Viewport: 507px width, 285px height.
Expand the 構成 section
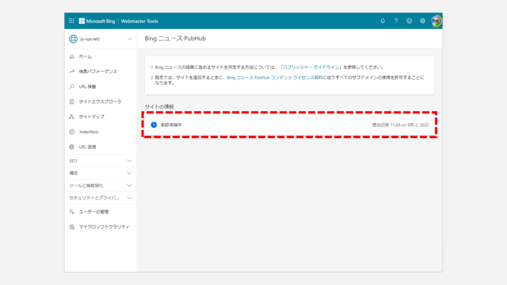click(101, 173)
